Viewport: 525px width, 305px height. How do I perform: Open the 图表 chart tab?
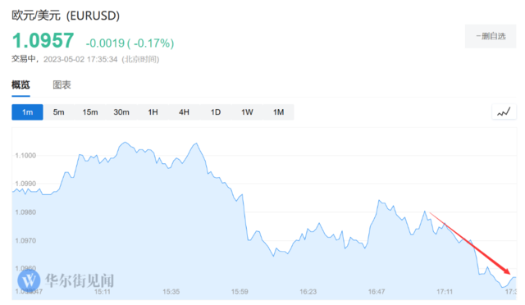[62, 85]
